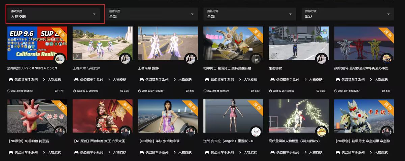Screen dimensions: 405x161
Task: Click title 【NC原创】西游降魔 妖王 齐天大圣
Action: point(99,141)
